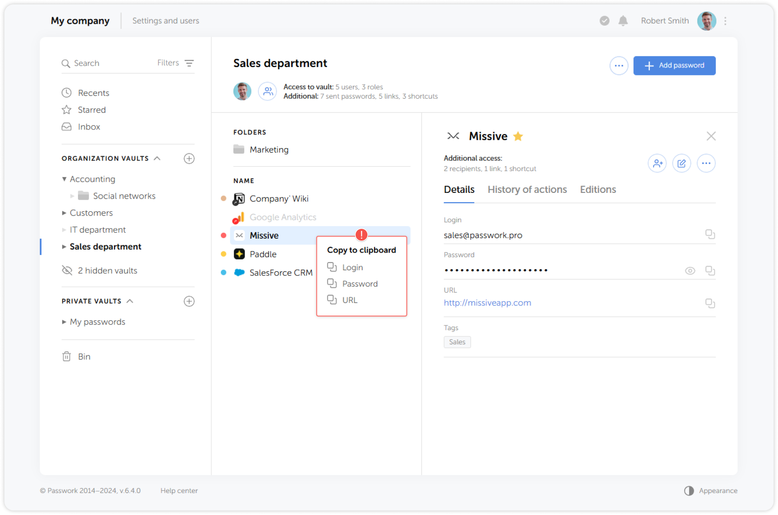The height and width of the screenshot is (515, 778).
Task: Reveal password with eye icon
Action: click(x=690, y=271)
